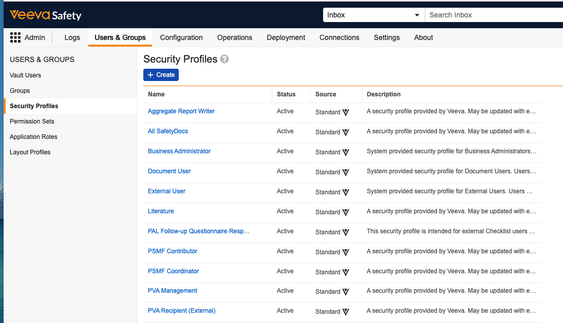
Task: Click the Veeva icon in Literature row
Action: (346, 213)
